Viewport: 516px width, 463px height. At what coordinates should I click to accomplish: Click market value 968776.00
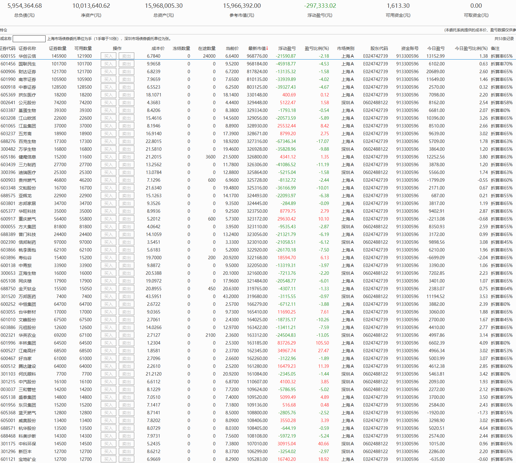(257, 56)
